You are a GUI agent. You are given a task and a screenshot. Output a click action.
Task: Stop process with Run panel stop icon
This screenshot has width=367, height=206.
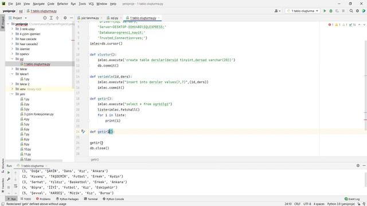coord(9,187)
